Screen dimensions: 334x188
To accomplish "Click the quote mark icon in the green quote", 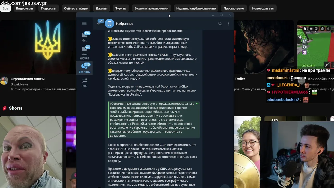I will 197,104.
